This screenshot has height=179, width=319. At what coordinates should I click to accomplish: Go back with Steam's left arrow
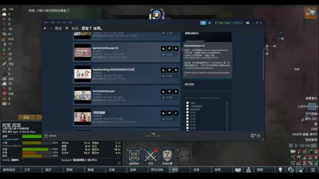(x=45, y=28)
